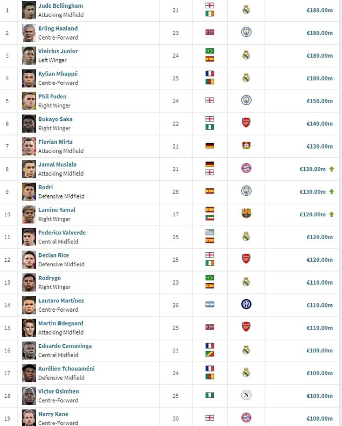This screenshot has height=426, width=342.
Task: Click Rodrygo's player photo thumbnail
Action: pyautogui.click(x=29, y=282)
